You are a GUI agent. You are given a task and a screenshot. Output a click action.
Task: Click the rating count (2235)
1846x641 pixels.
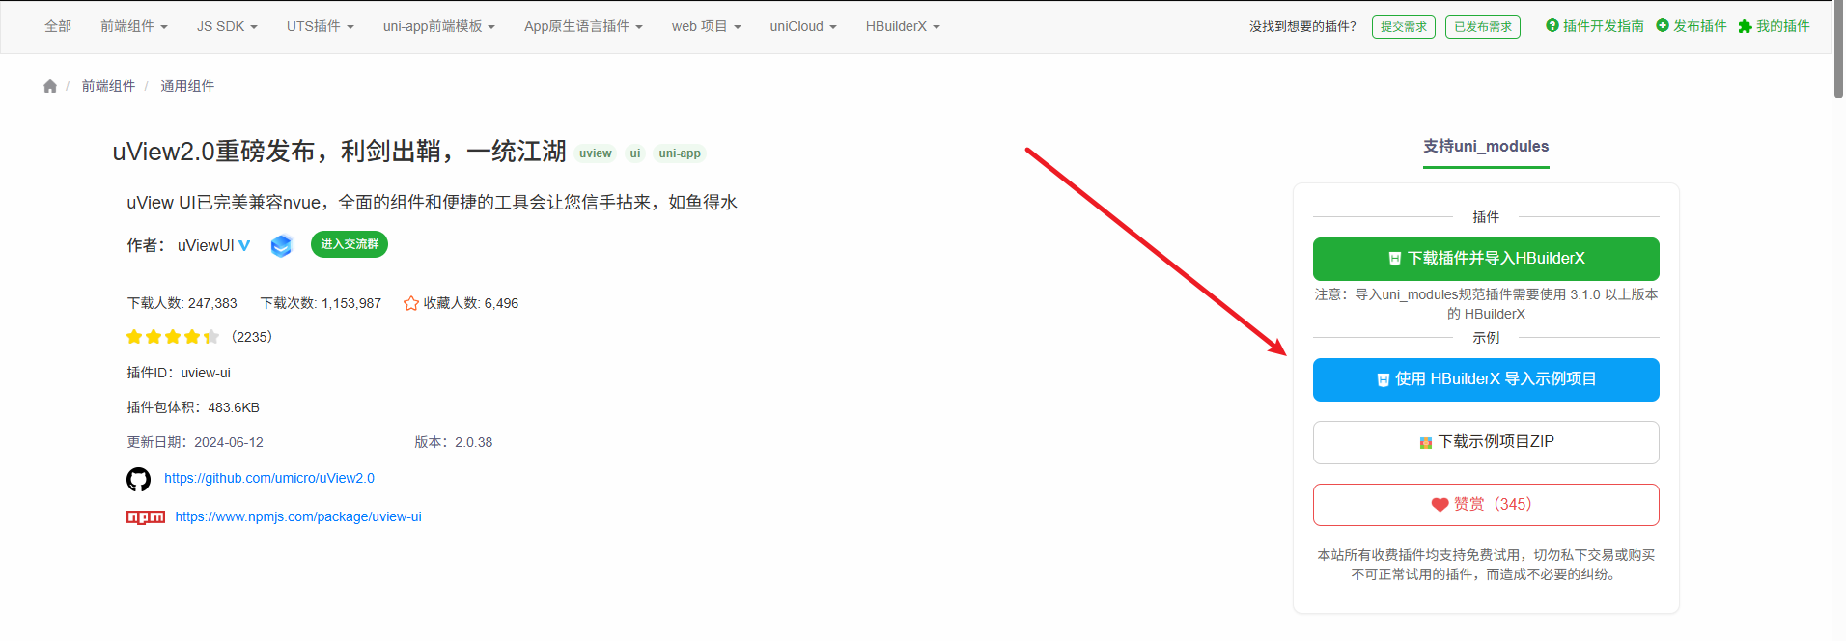(252, 337)
